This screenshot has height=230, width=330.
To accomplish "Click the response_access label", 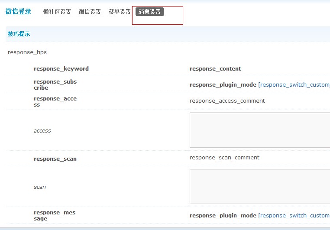I will pyautogui.click(x=55, y=102).
